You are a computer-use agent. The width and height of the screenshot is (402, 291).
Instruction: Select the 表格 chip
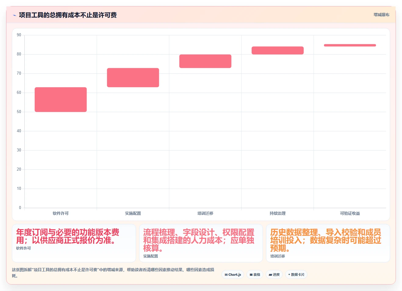(x=255, y=275)
